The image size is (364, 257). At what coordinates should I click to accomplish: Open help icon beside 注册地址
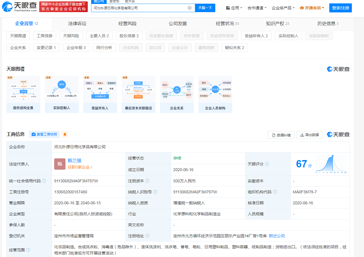tap(147, 236)
